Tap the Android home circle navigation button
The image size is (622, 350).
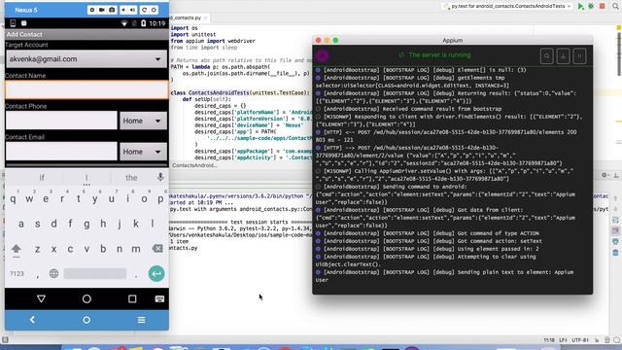click(86, 298)
